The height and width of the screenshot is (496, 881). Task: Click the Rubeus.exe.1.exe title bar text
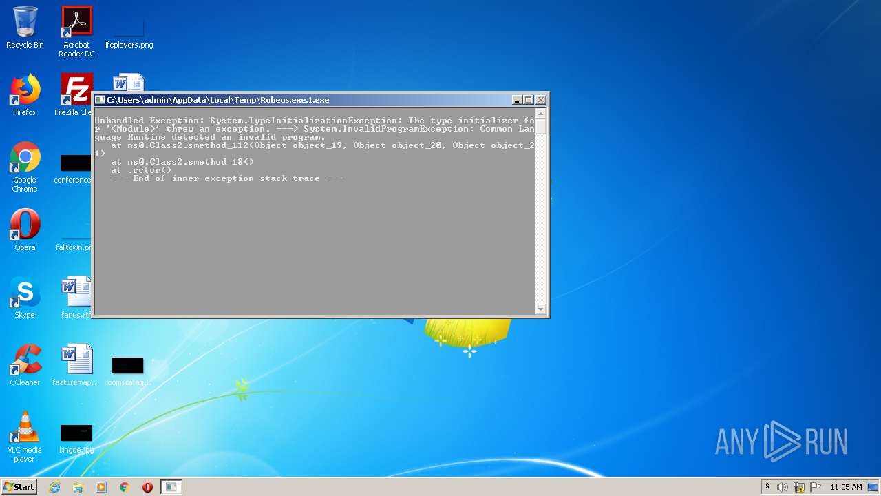[x=218, y=100]
